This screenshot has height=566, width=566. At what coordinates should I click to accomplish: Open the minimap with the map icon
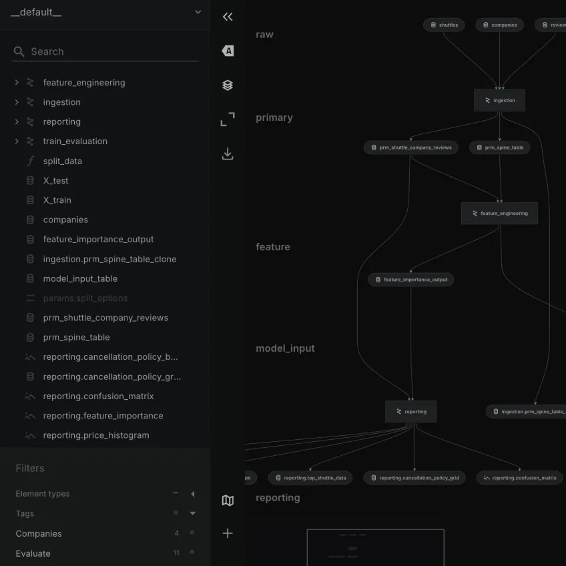[228, 500]
